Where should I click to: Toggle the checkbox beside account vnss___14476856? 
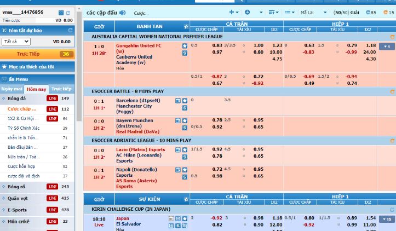[61, 13]
